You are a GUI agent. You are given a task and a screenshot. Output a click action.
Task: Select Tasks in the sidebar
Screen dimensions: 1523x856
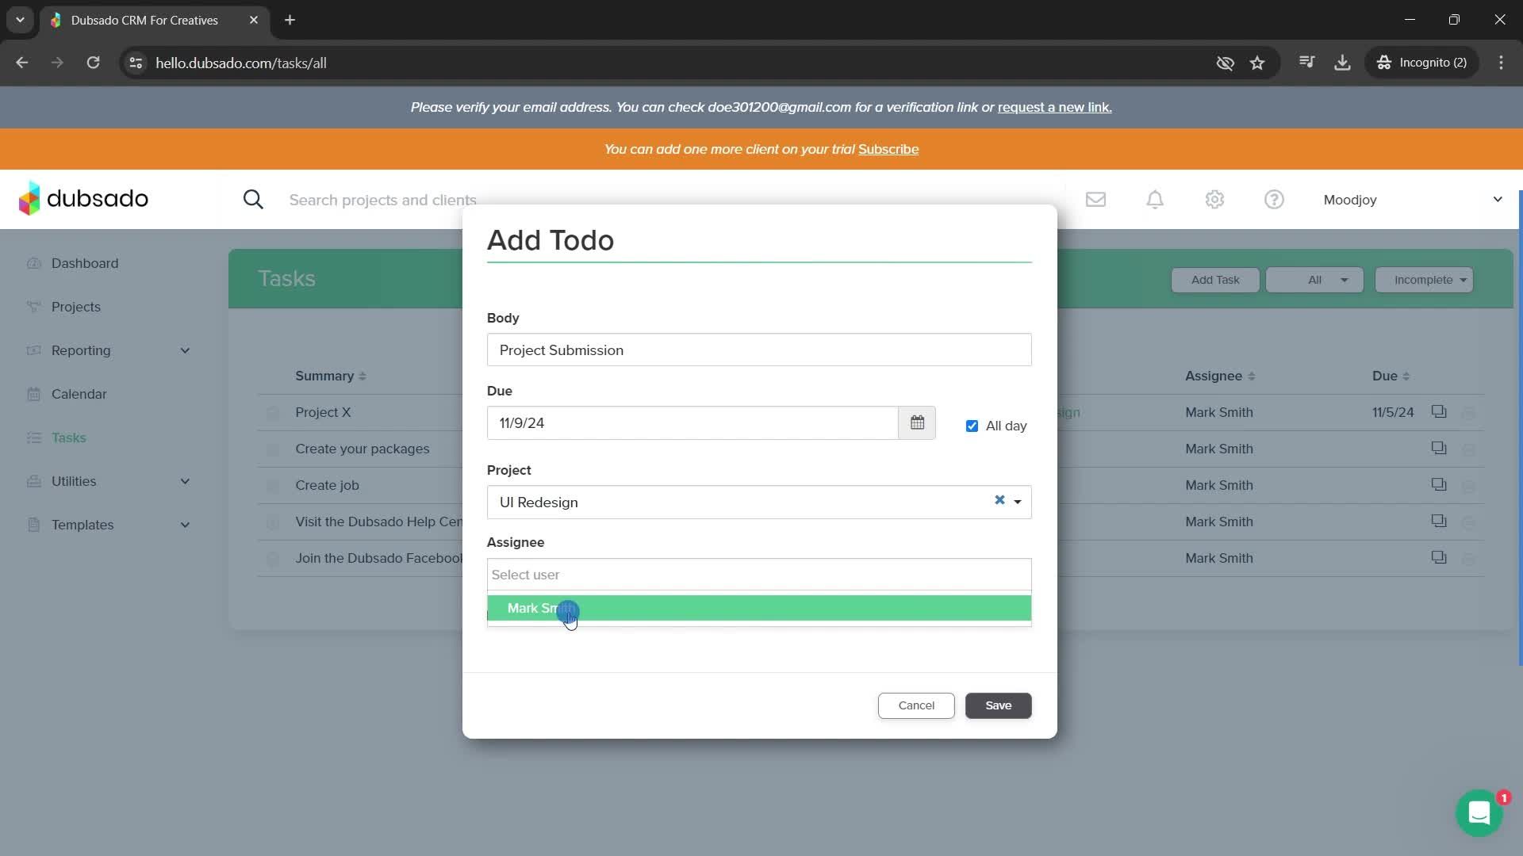coord(69,438)
